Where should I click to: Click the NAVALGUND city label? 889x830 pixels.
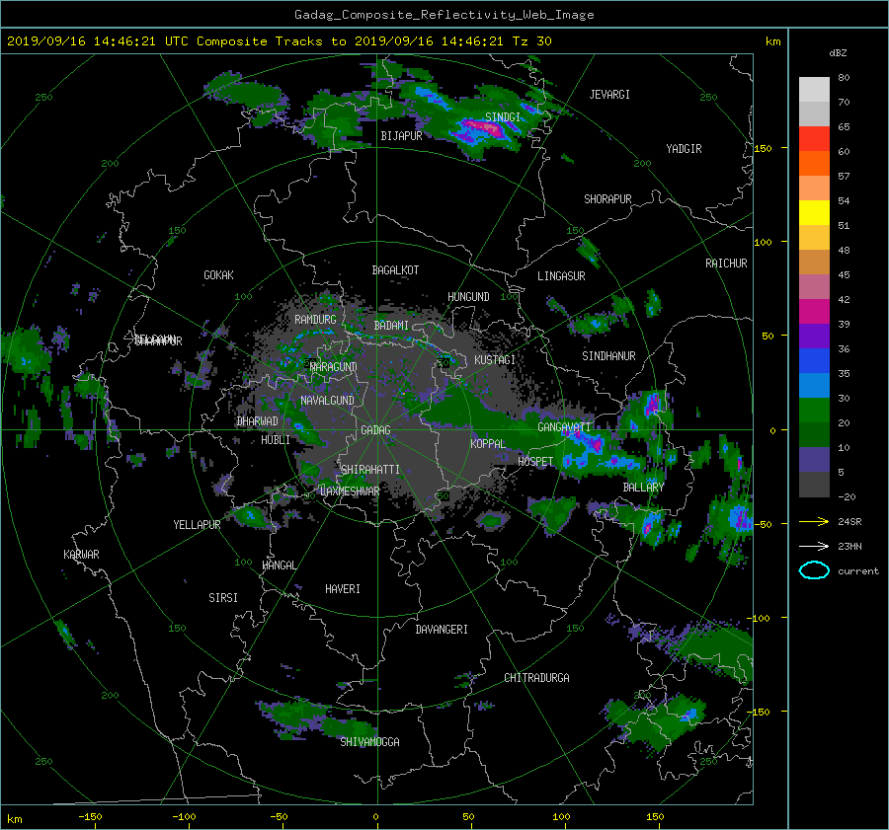(x=327, y=401)
